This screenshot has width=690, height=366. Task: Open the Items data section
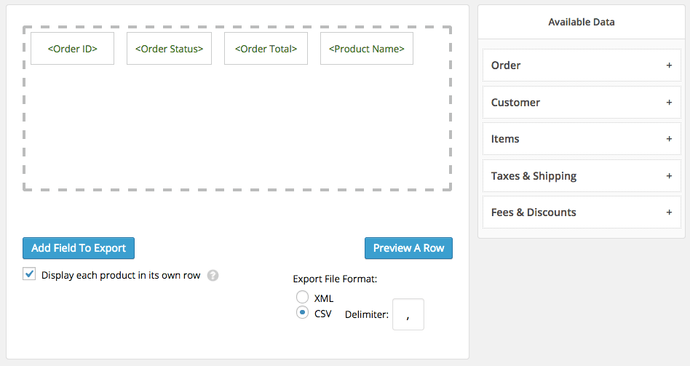(505, 139)
